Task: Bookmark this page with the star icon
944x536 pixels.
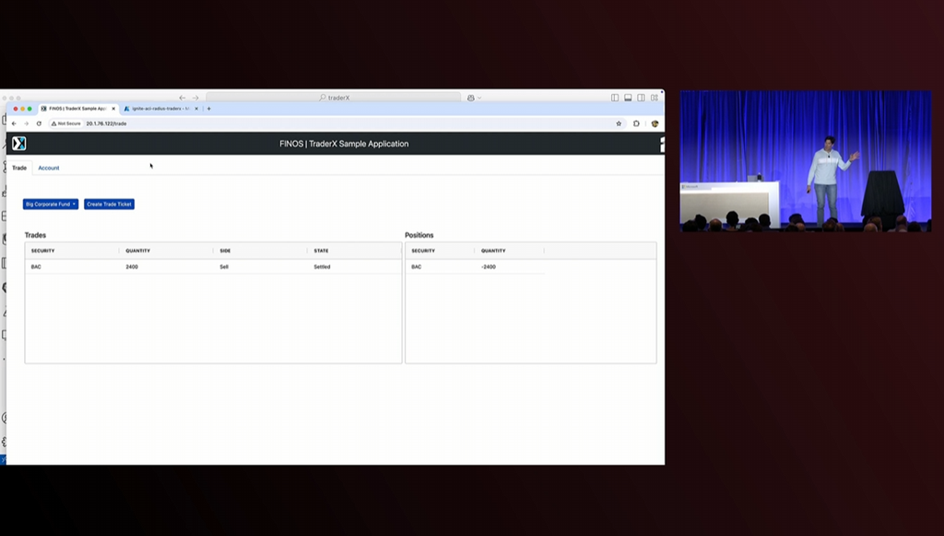Action: tap(619, 123)
